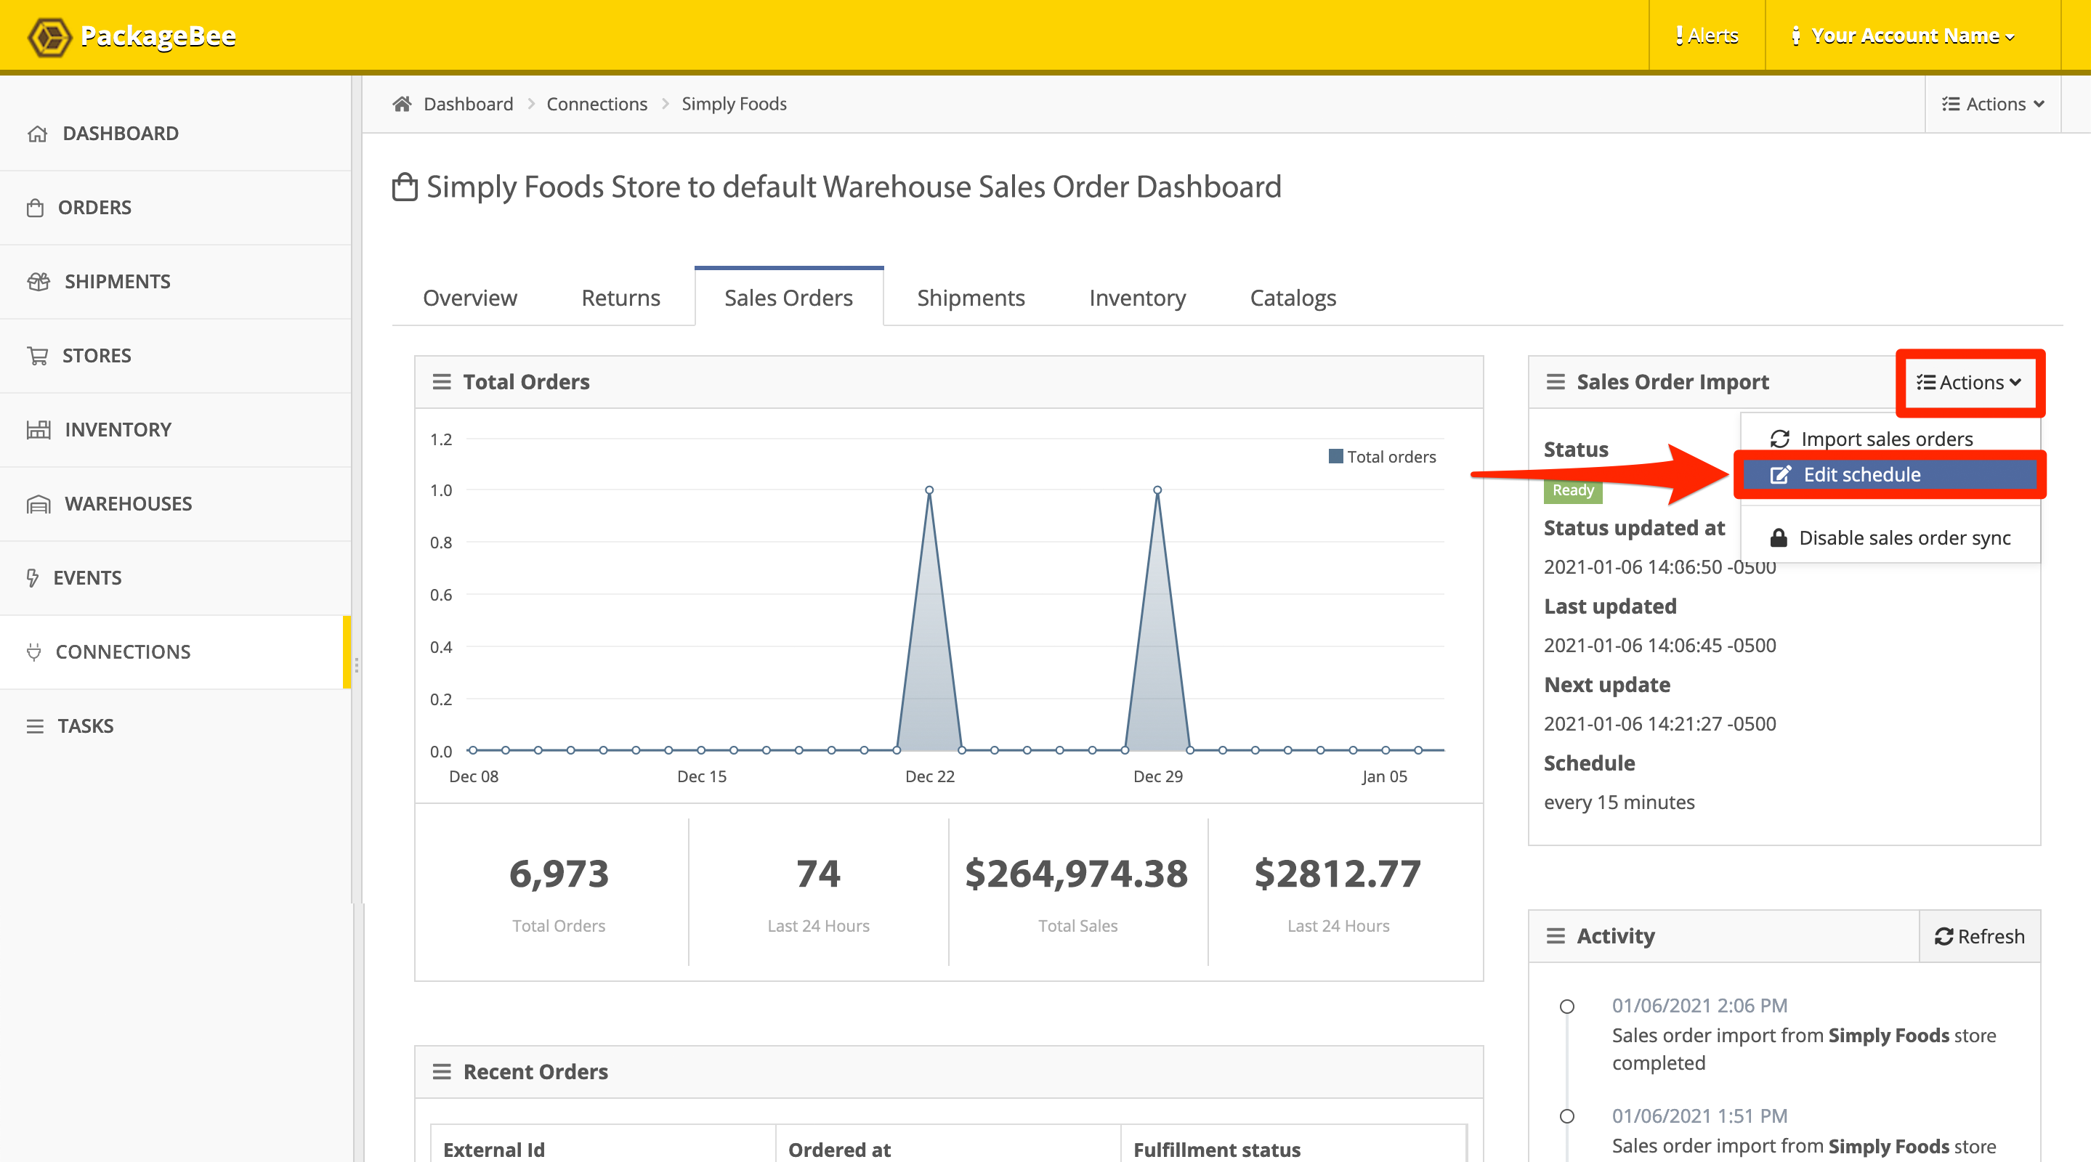Click the Connections plug icon in sidebar
This screenshot has width=2091, height=1162.
click(x=33, y=651)
